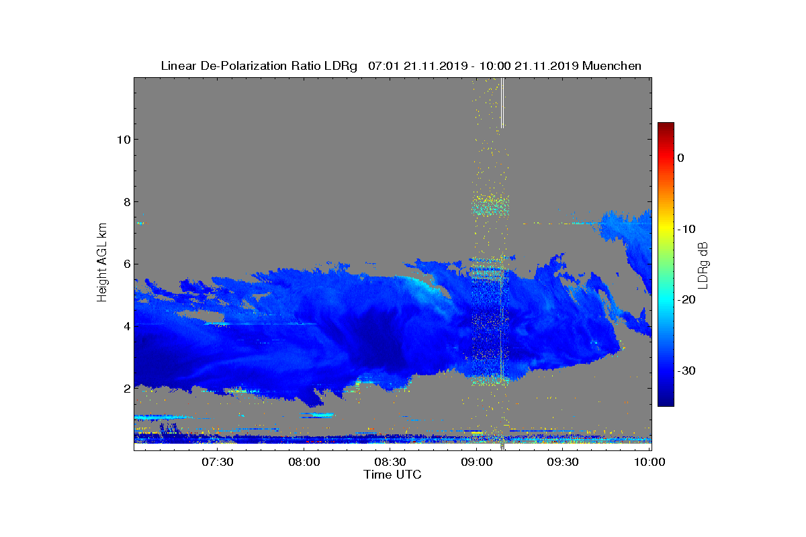Click the 08:00 time tick label
The height and width of the screenshot is (537, 806).
click(x=304, y=462)
